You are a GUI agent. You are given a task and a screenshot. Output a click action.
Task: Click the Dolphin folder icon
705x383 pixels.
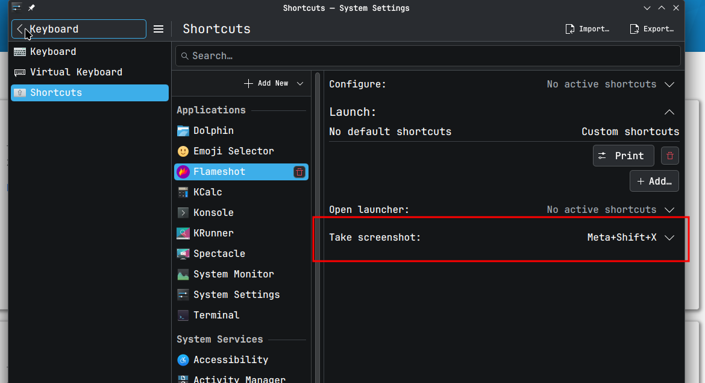click(x=183, y=131)
